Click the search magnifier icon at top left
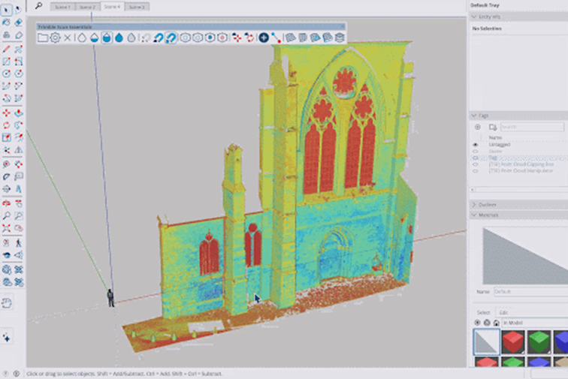 point(38,5)
